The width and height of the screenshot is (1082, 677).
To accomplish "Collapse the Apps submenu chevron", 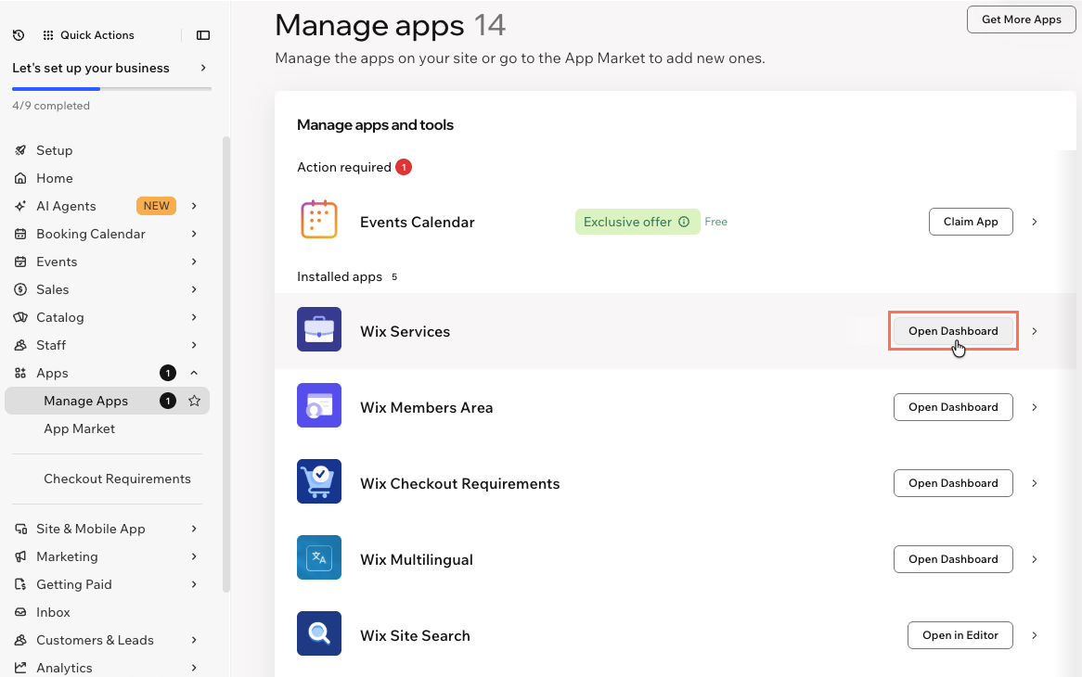I will [195, 373].
